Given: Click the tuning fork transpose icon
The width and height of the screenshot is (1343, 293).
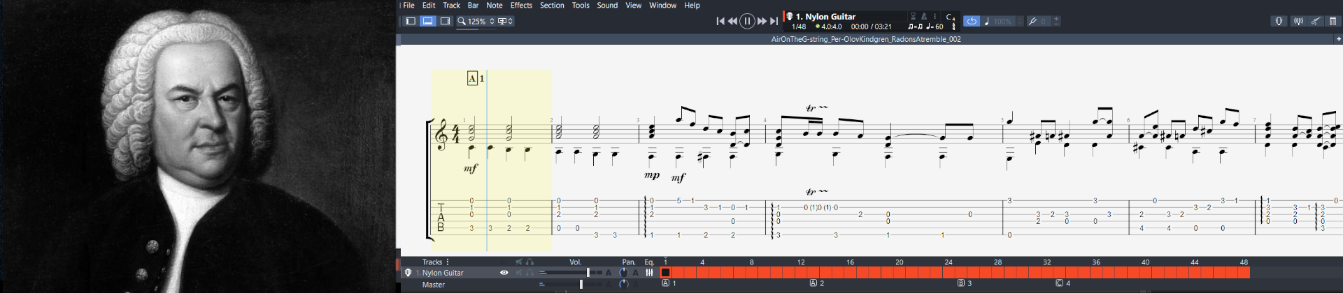Looking at the screenshot, I should (x=1032, y=21).
